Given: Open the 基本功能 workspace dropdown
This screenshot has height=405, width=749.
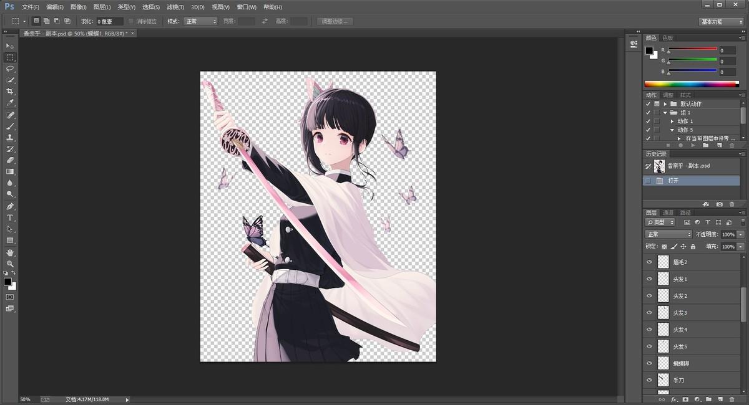Looking at the screenshot, I should click(x=720, y=21).
